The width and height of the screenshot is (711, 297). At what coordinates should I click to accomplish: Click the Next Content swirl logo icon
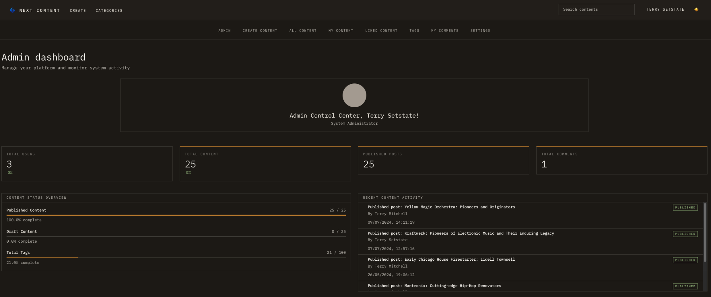coord(12,10)
